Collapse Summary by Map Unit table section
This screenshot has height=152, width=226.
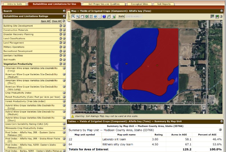[x=220, y=130]
